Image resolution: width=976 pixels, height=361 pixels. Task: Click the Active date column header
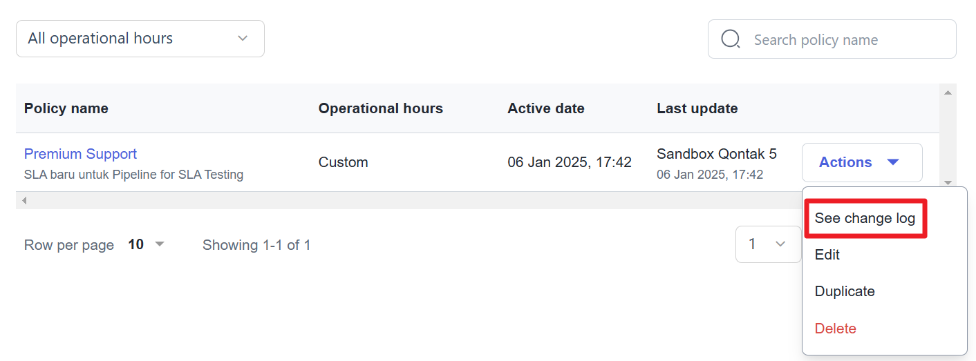pyautogui.click(x=546, y=108)
